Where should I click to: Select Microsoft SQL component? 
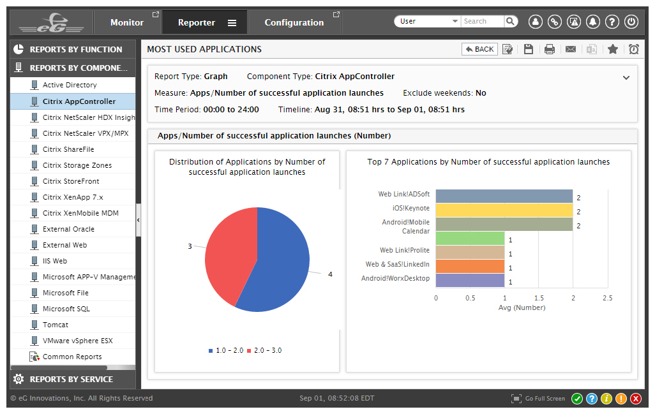point(73,309)
